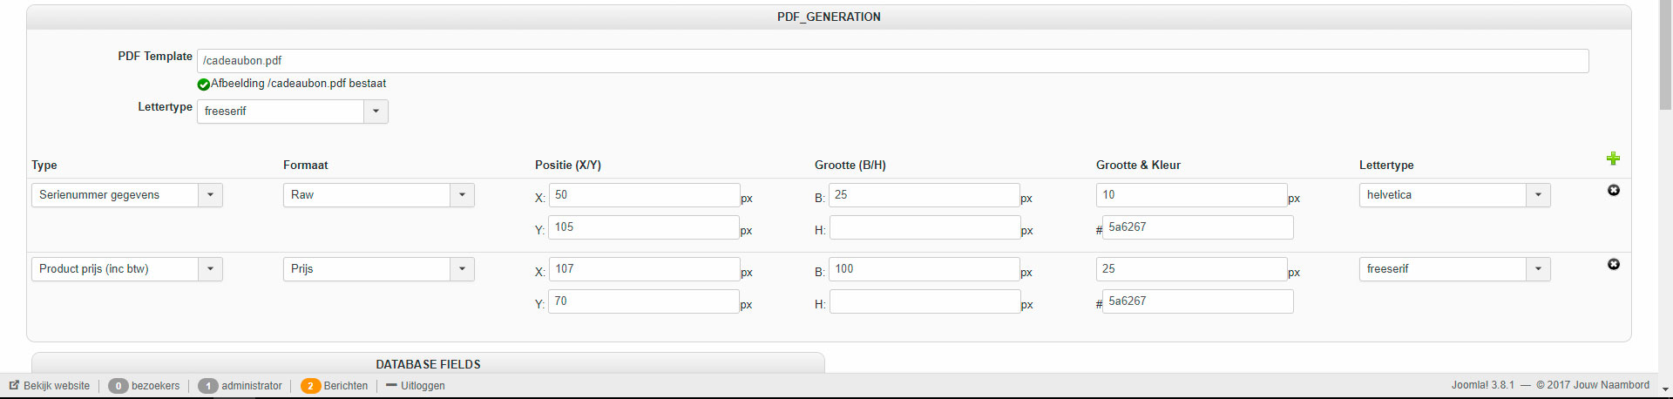The width and height of the screenshot is (1673, 399).
Task: Open the Raw format dropdown
Action: click(x=462, y=195)
